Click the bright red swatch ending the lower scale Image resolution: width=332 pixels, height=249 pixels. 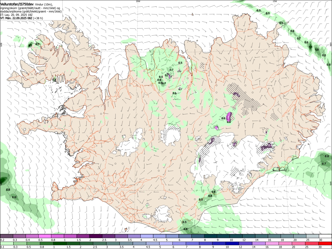point(325,243)
